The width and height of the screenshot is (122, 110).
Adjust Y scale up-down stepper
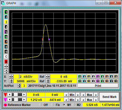(x=11, y=81)
